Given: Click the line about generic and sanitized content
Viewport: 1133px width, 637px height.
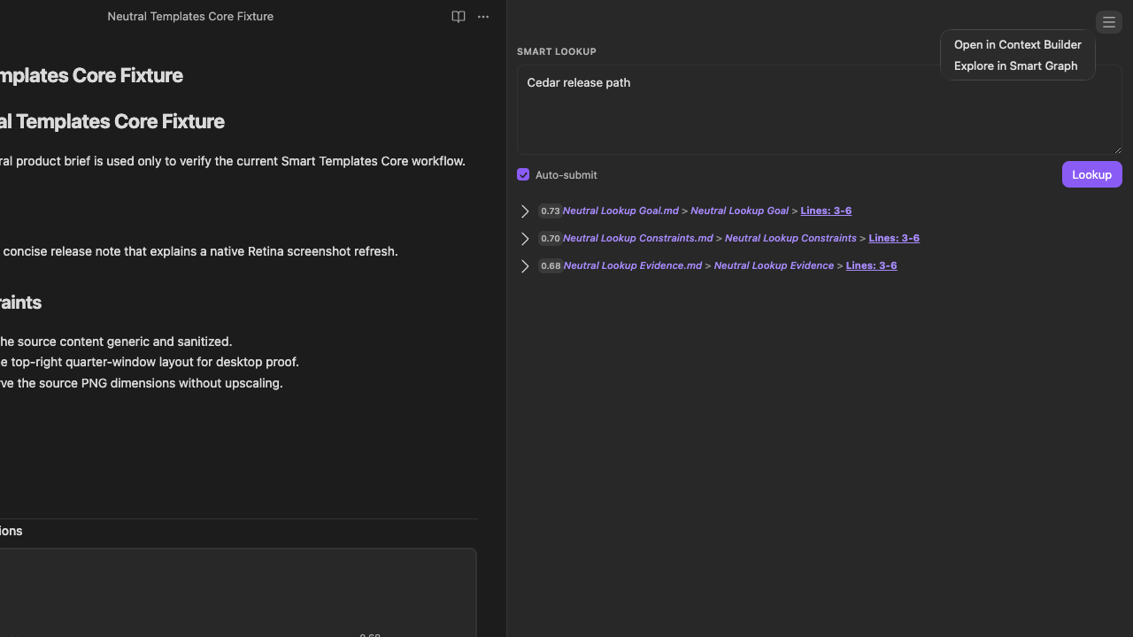Looking at the screenshot, I should coord(116,342).
